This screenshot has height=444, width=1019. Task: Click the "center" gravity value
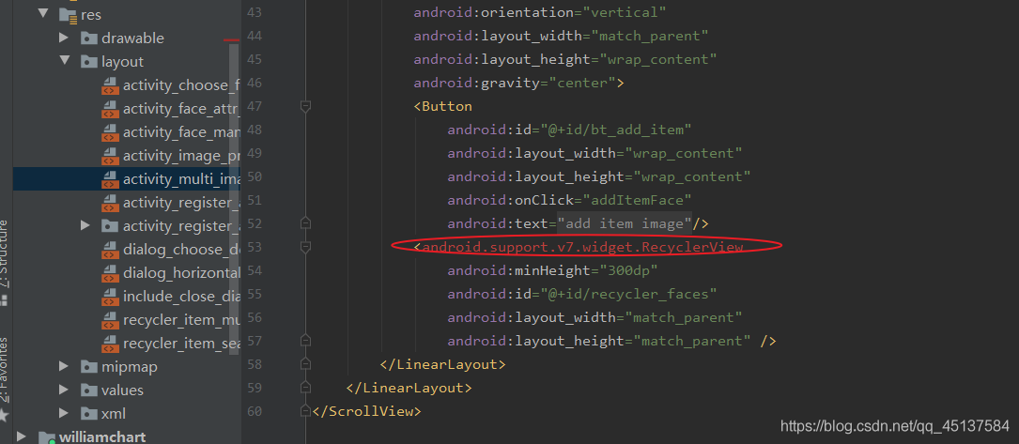[x=583, y=83]
